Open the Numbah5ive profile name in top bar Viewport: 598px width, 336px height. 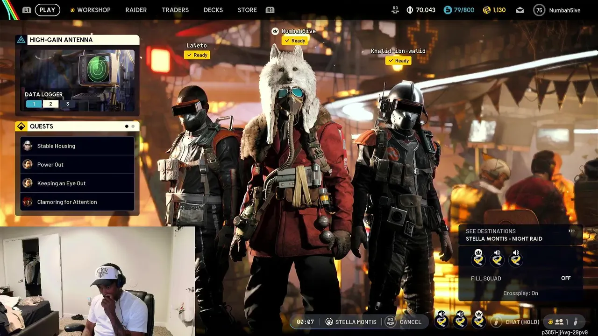pos(565,10)
